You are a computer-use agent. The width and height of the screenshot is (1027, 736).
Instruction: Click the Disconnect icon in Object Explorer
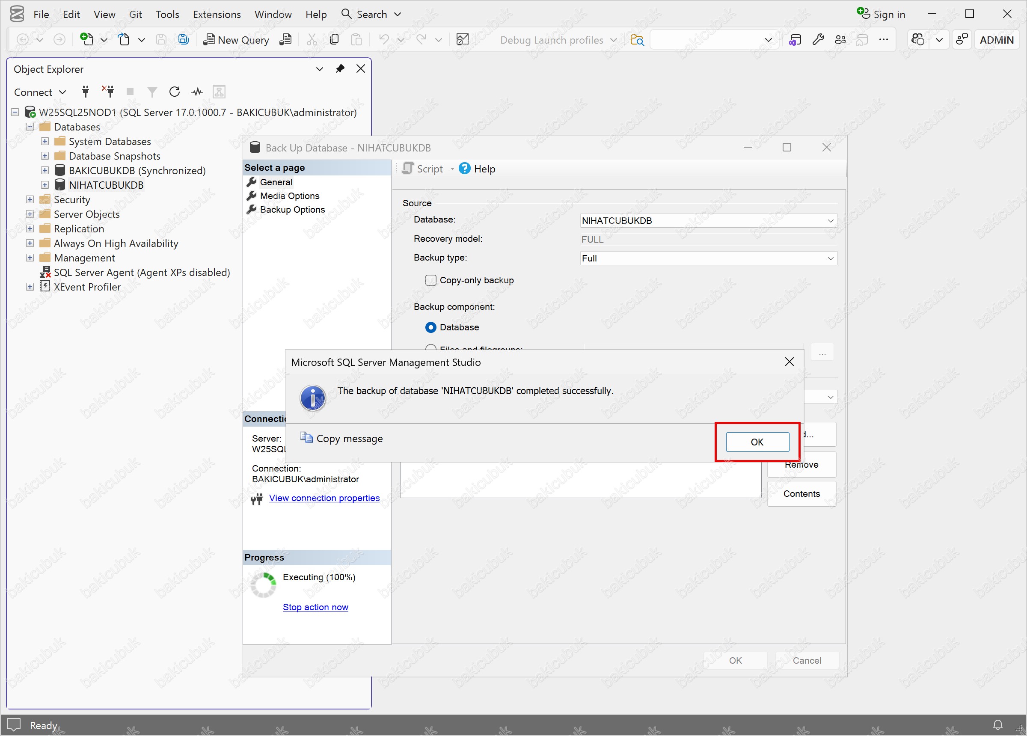tap(108, 92)
